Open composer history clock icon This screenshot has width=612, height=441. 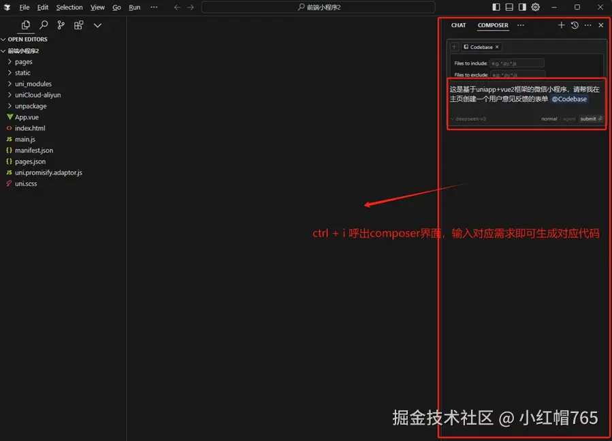coord(575,25)
